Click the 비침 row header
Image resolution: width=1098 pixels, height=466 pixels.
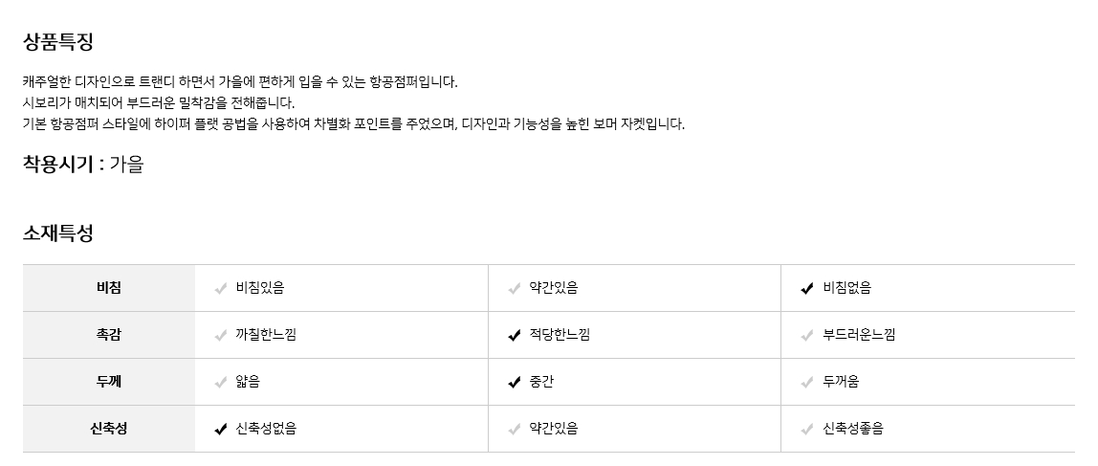coord(109,288)
